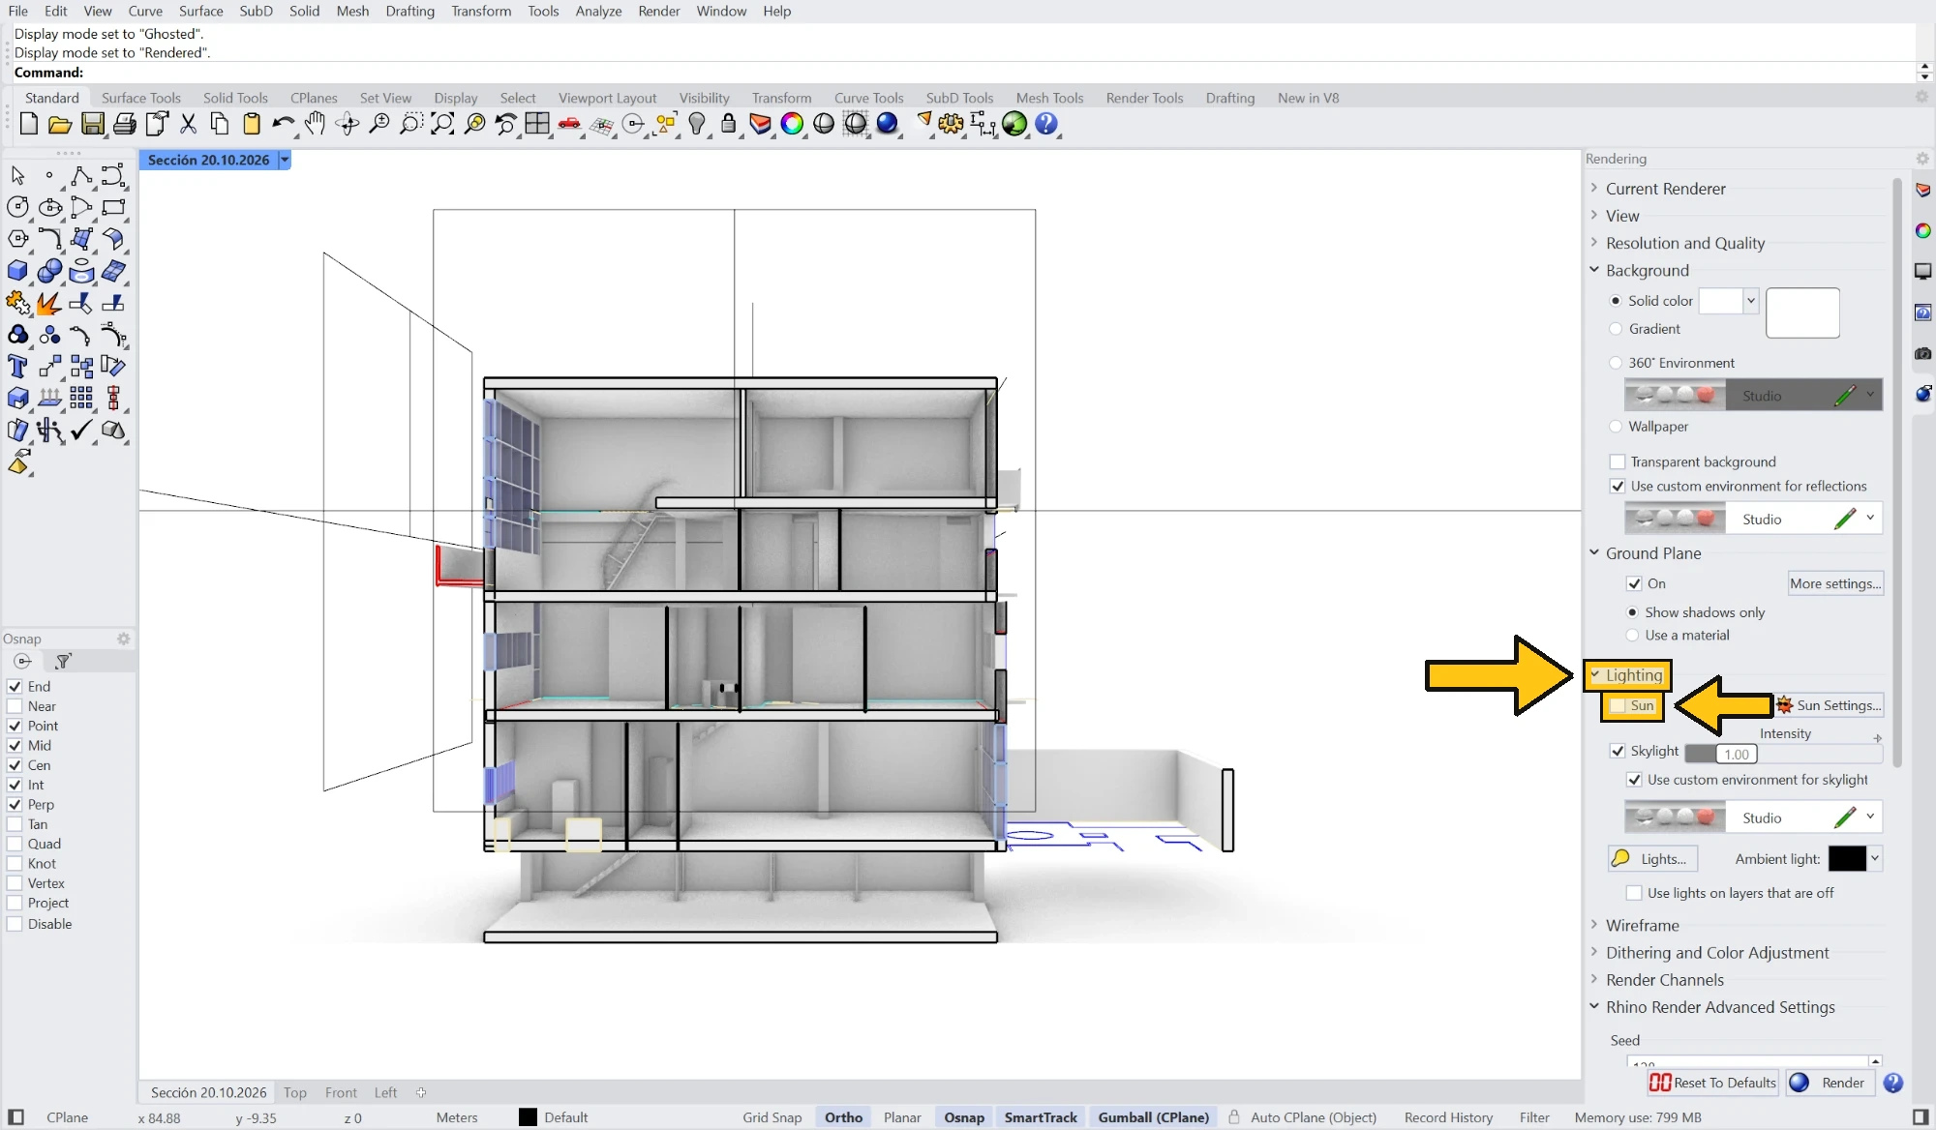Click the Cut scissors icon
Viewport: 1936px width, 1130px height.
[x=189, y=124]
